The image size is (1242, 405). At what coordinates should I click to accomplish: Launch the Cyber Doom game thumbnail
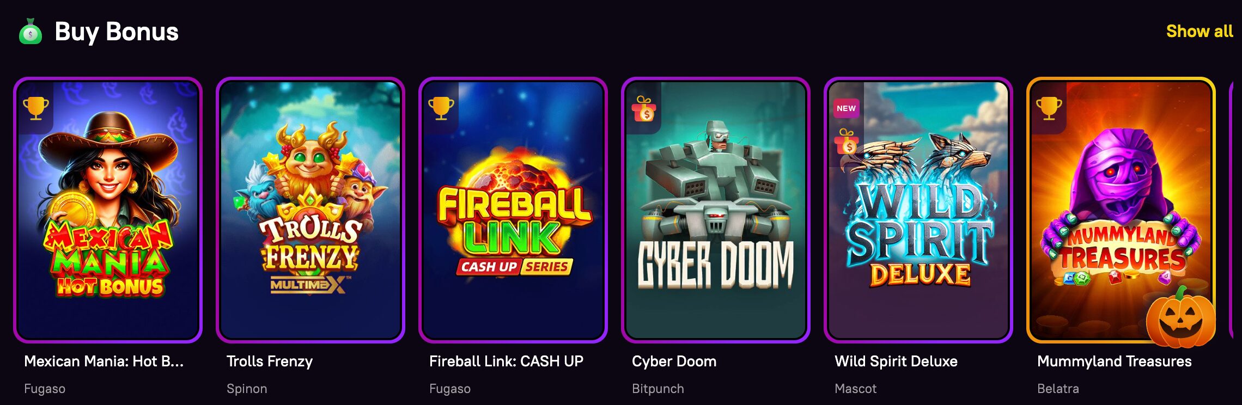716,210
